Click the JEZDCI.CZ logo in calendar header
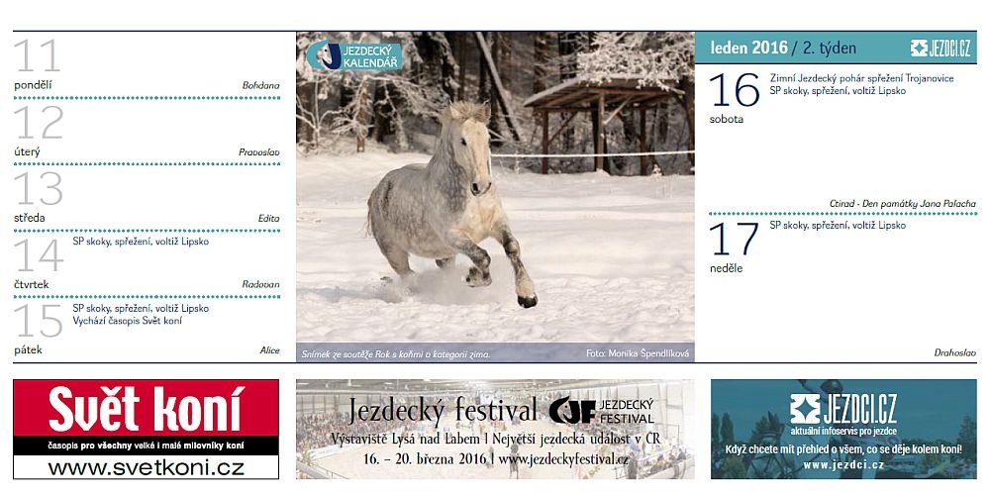Viewport: 990px width, 495px height. point(940,48)
